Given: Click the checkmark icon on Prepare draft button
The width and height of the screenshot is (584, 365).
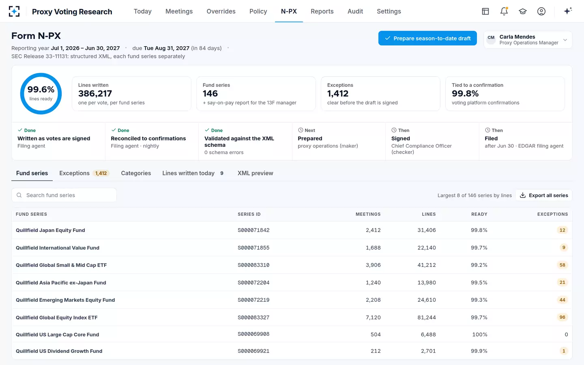Looking at the screenshot, I should (x=387, y=38).
